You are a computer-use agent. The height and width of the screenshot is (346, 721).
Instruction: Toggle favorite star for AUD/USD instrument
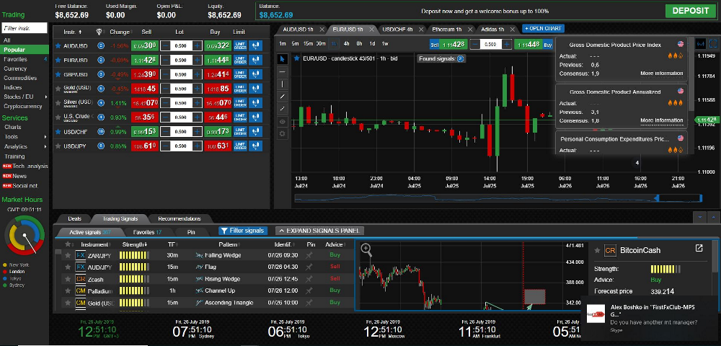tap(58, 46)
